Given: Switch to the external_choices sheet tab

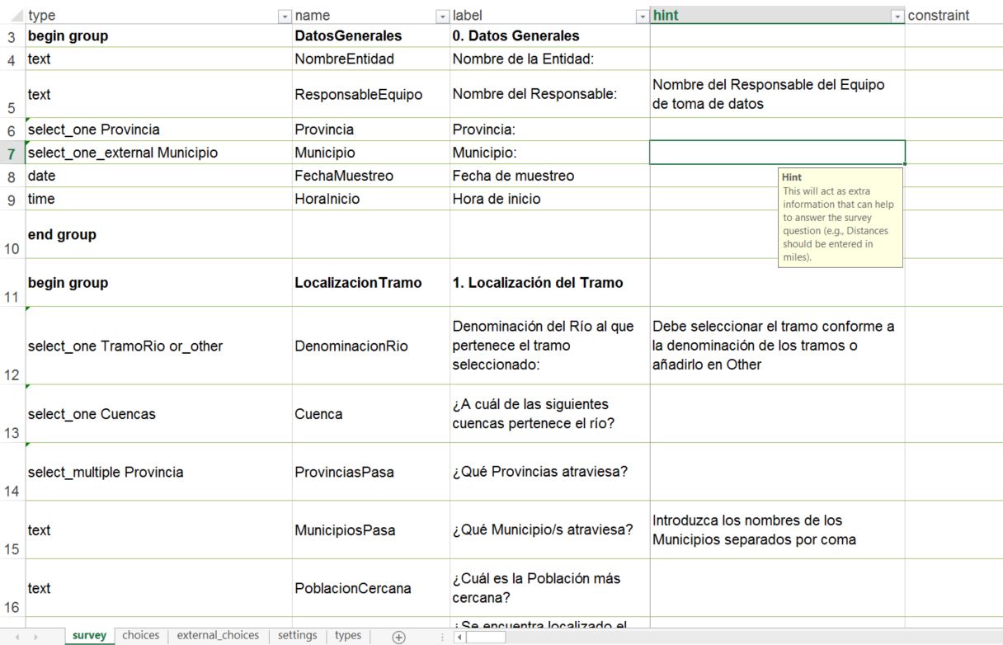Looking at the screenshot, I should click(x=218, y=636).
